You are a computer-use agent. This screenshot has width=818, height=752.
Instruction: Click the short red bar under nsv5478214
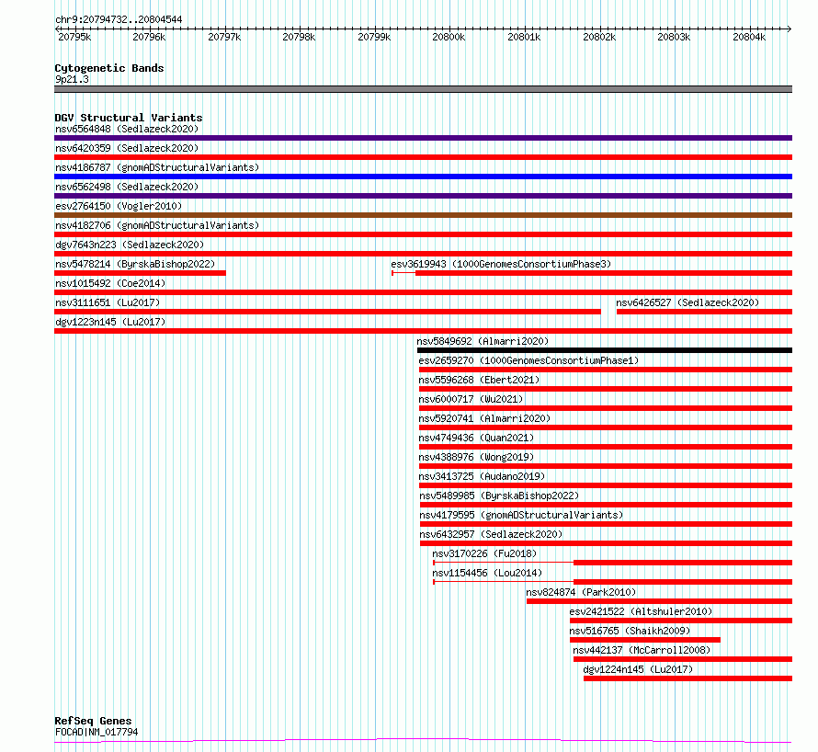[140, 273]
